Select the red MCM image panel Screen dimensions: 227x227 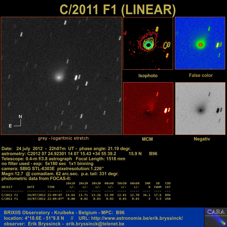tap(148, 108)
